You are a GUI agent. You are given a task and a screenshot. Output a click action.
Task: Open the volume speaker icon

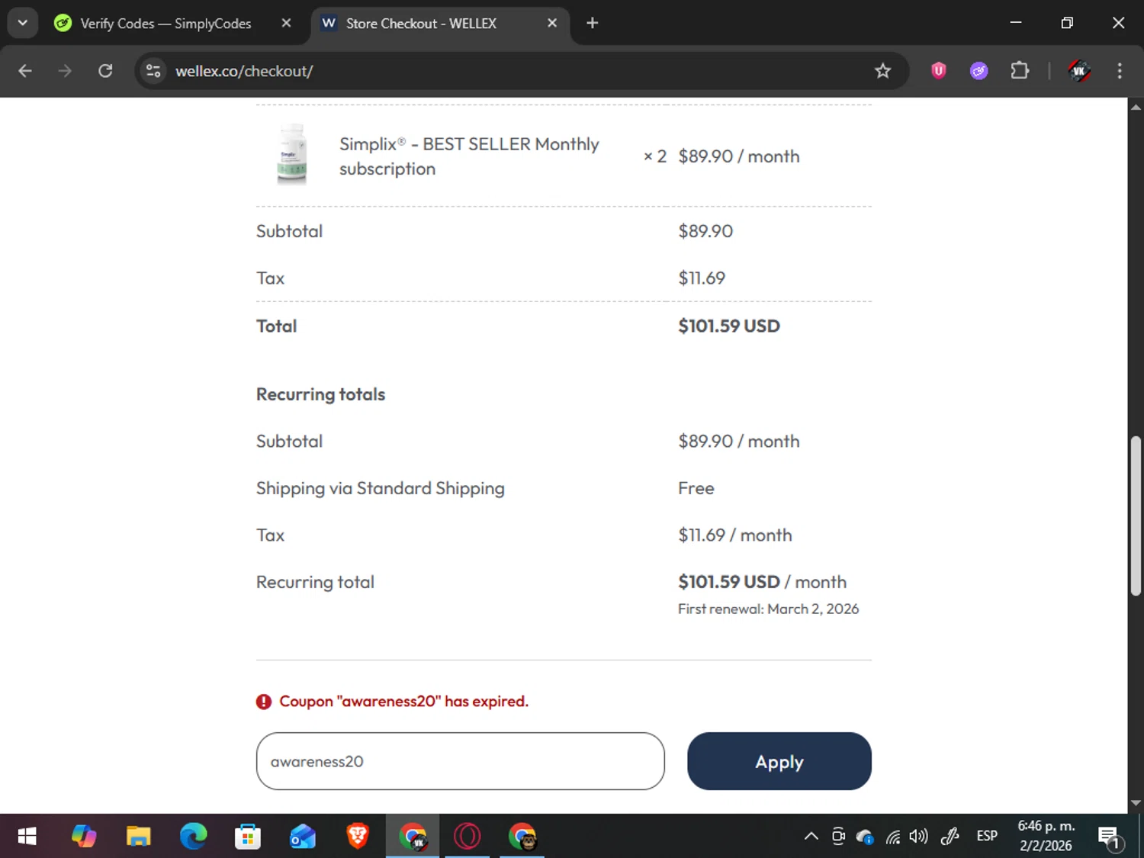coord(919,837)
